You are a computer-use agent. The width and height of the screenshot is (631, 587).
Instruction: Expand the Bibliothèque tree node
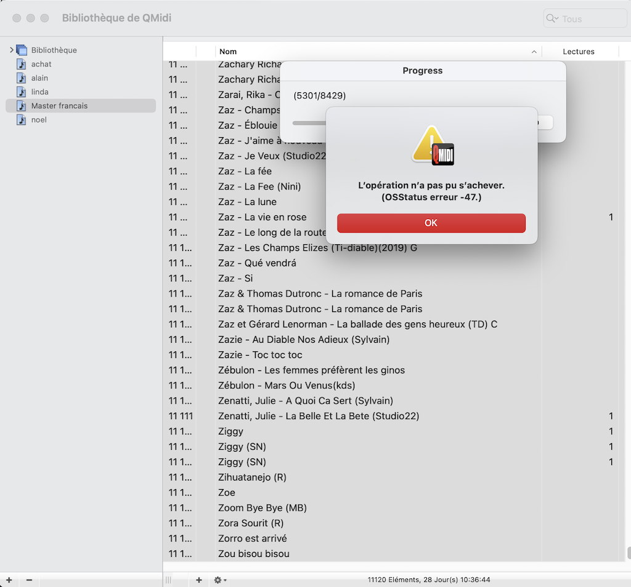pos(12,50)
